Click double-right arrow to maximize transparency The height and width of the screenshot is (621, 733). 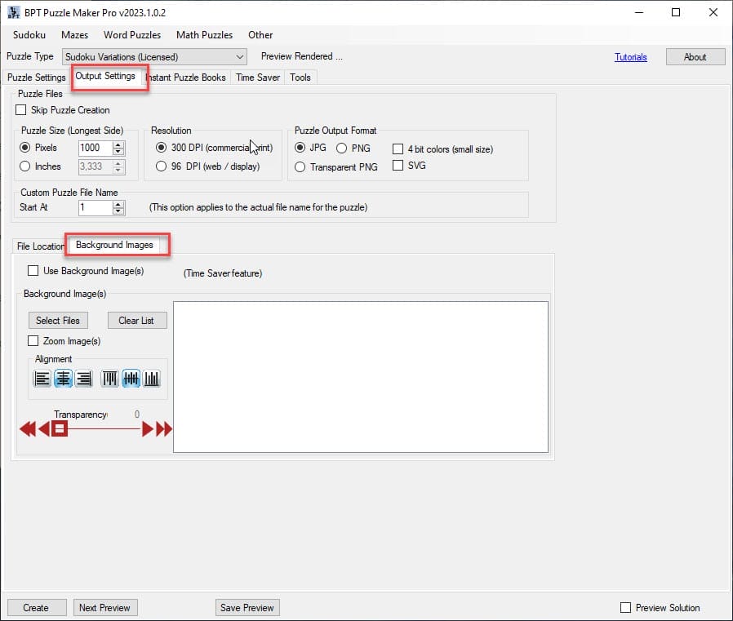pyautogui.click(x=164, y=429)
